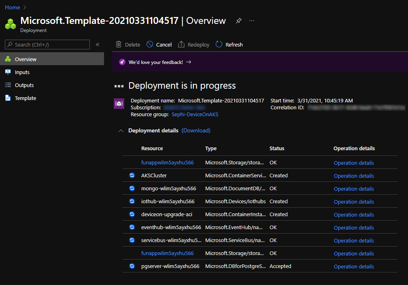Collapse the Deployment details section

point(121,131)
